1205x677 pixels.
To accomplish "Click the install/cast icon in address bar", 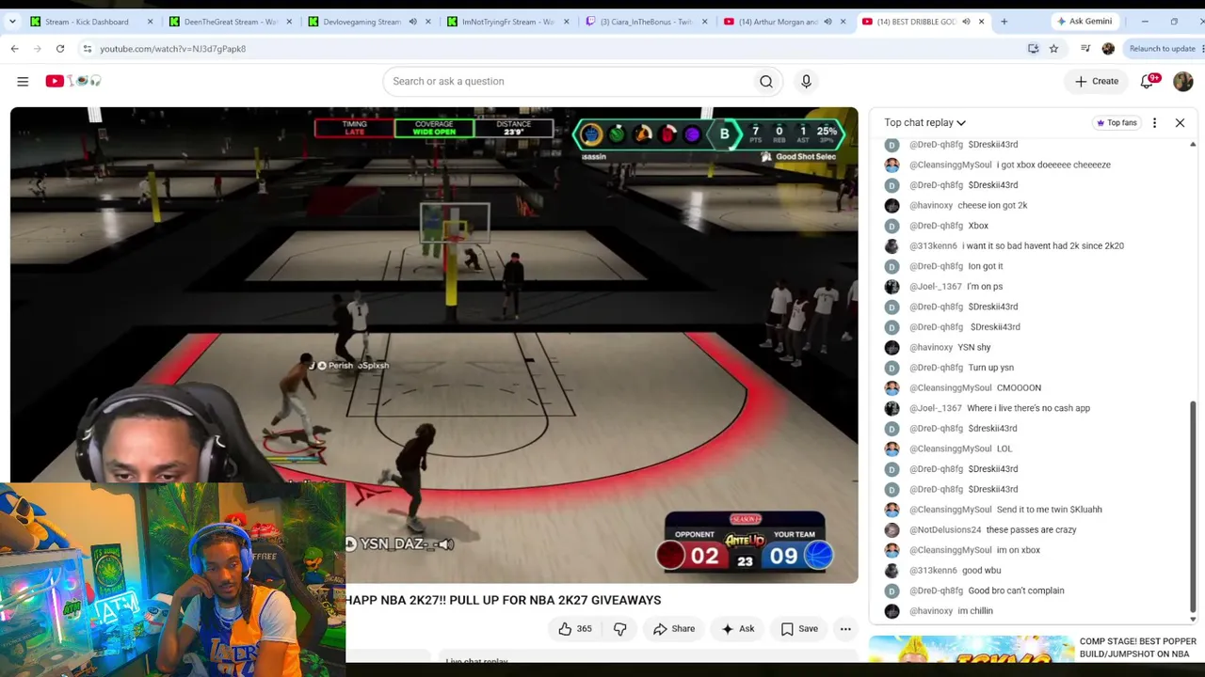I will coord(1033,49).
